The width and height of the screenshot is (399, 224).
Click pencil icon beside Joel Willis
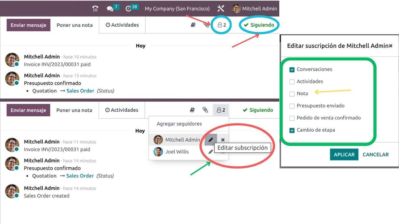(211, 152)
